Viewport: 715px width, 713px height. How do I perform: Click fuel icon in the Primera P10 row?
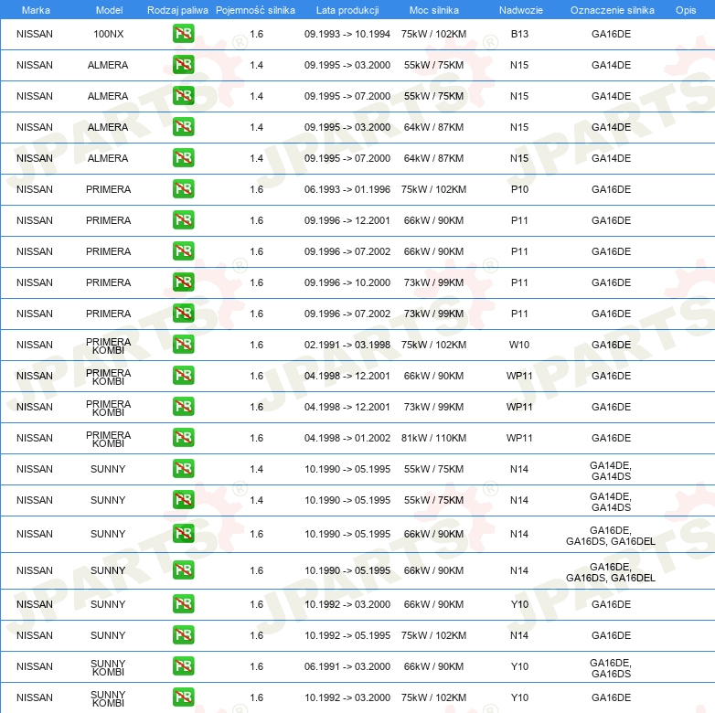click(183, 188)
